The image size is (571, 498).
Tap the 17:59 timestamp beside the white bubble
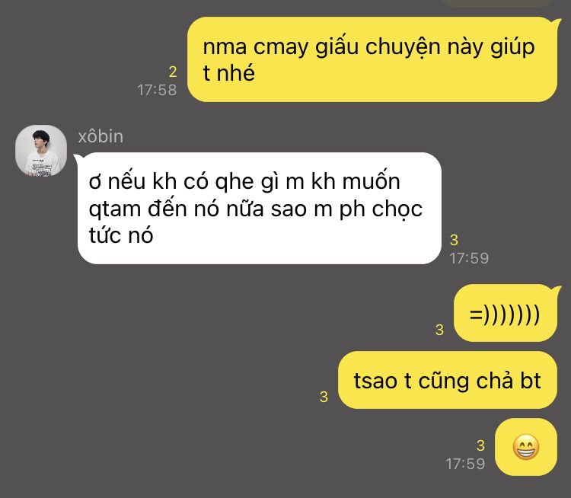click(x=469, y=258)
